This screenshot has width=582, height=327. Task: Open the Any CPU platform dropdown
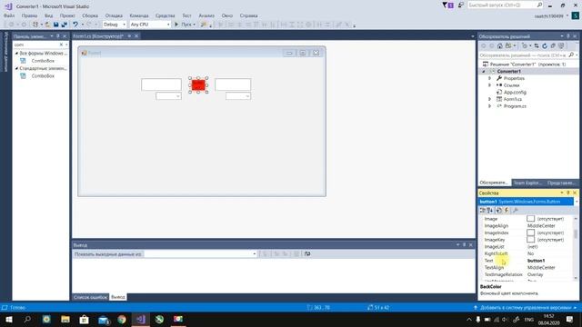pyautogui.click(x=150, y=25)
